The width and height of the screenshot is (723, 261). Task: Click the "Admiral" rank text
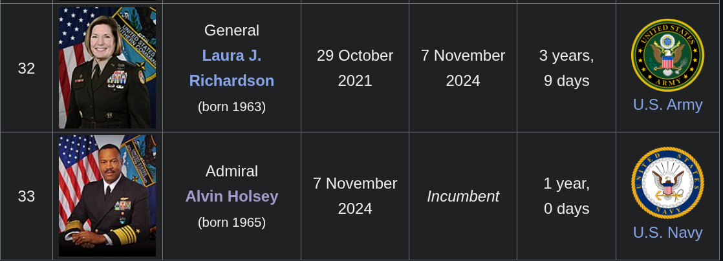tap(232, 171)
